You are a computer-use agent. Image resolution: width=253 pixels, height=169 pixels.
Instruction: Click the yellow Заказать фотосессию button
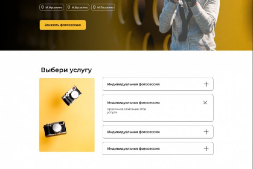click(x=63, y=25)
